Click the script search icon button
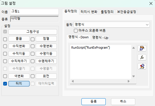Screen dimensions: 155x106 142,66
